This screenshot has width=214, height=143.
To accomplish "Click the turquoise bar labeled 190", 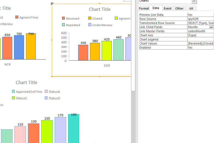I will point(74,129).
